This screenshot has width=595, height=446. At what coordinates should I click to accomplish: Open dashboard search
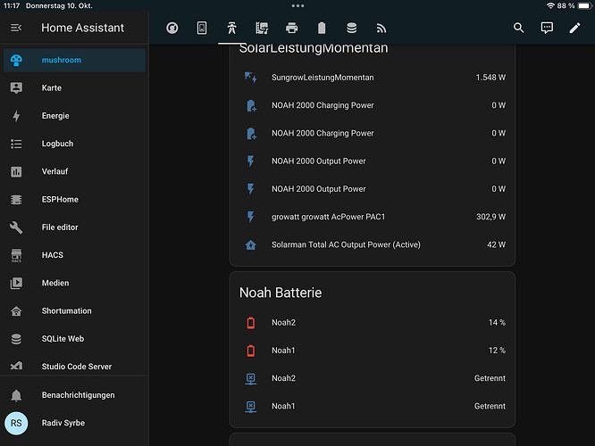[519, 28]
